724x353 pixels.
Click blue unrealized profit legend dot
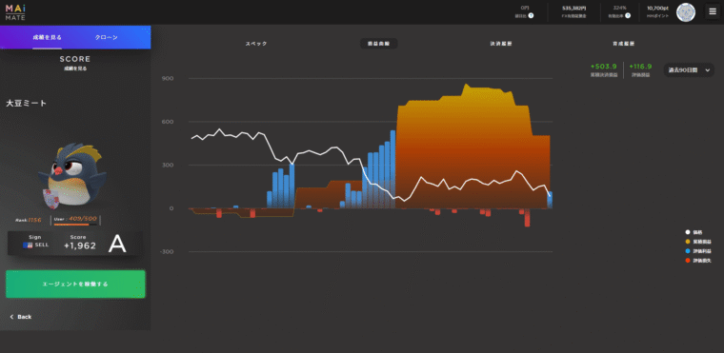pyautogui.click(x=688, y=251)
